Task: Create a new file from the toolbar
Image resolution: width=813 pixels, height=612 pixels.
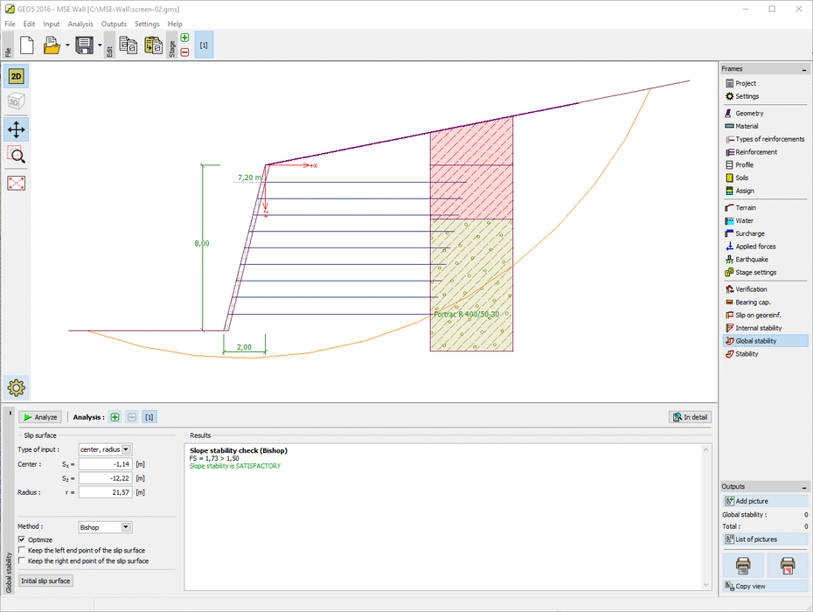Action: 26,45
